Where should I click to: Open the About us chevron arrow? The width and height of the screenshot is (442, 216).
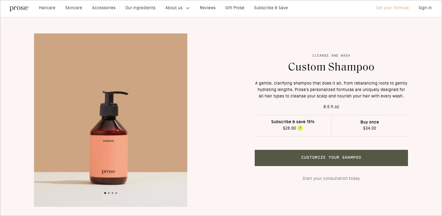coord(188,8)
